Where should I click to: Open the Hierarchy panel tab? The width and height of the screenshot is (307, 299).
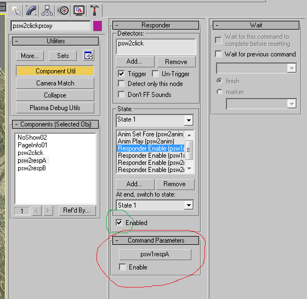click(47, 10)
